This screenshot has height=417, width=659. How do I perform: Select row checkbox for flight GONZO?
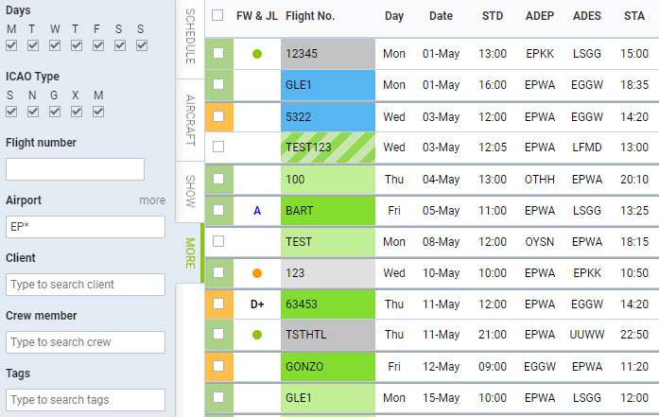(218, 366)
